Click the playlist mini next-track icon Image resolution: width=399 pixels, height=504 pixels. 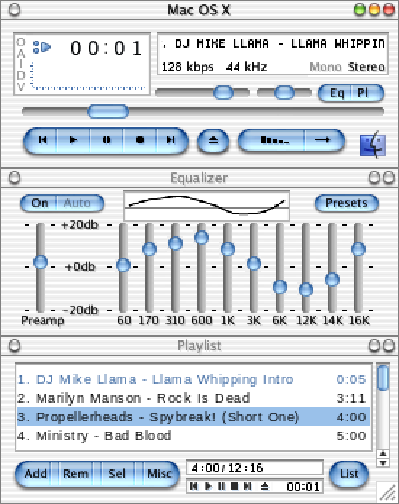click(x=247, y=486)
